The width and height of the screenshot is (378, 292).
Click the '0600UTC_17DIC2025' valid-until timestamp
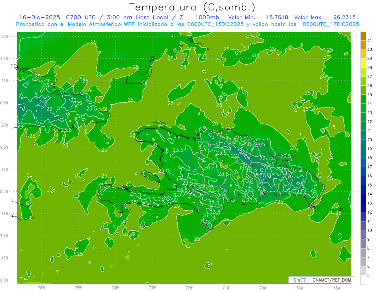click(331, 24)
